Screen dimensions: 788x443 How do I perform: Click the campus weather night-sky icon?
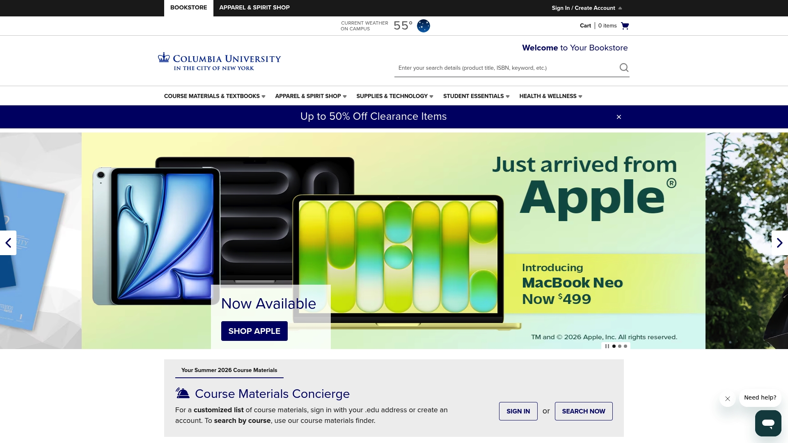tap(424, 26)
